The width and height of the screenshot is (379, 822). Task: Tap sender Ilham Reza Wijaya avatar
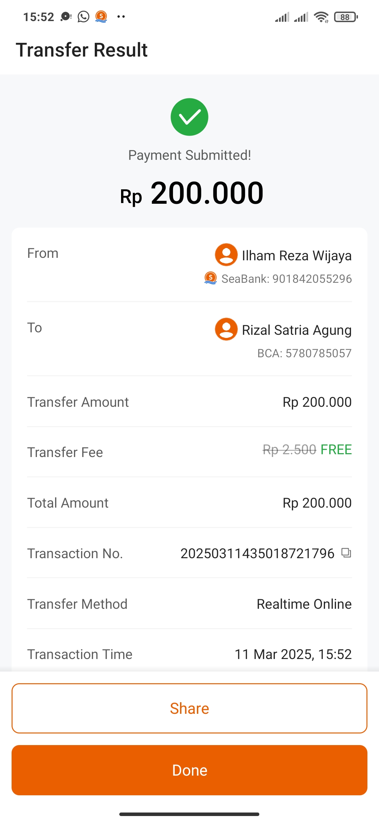tap(226, 255)
